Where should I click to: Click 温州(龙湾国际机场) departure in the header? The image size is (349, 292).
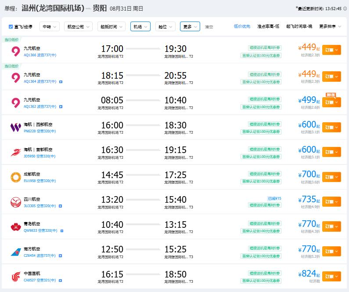(x=53, y=8)
